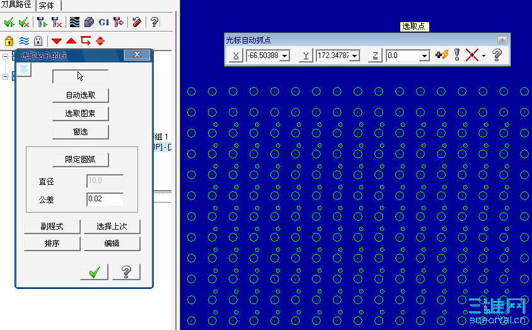Click the 副程式 button

[52, 227]
